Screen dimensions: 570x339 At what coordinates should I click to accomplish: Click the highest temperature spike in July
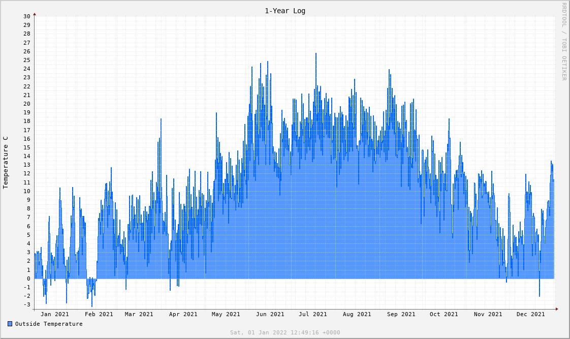pyautogui.click(x=315, y=54)
